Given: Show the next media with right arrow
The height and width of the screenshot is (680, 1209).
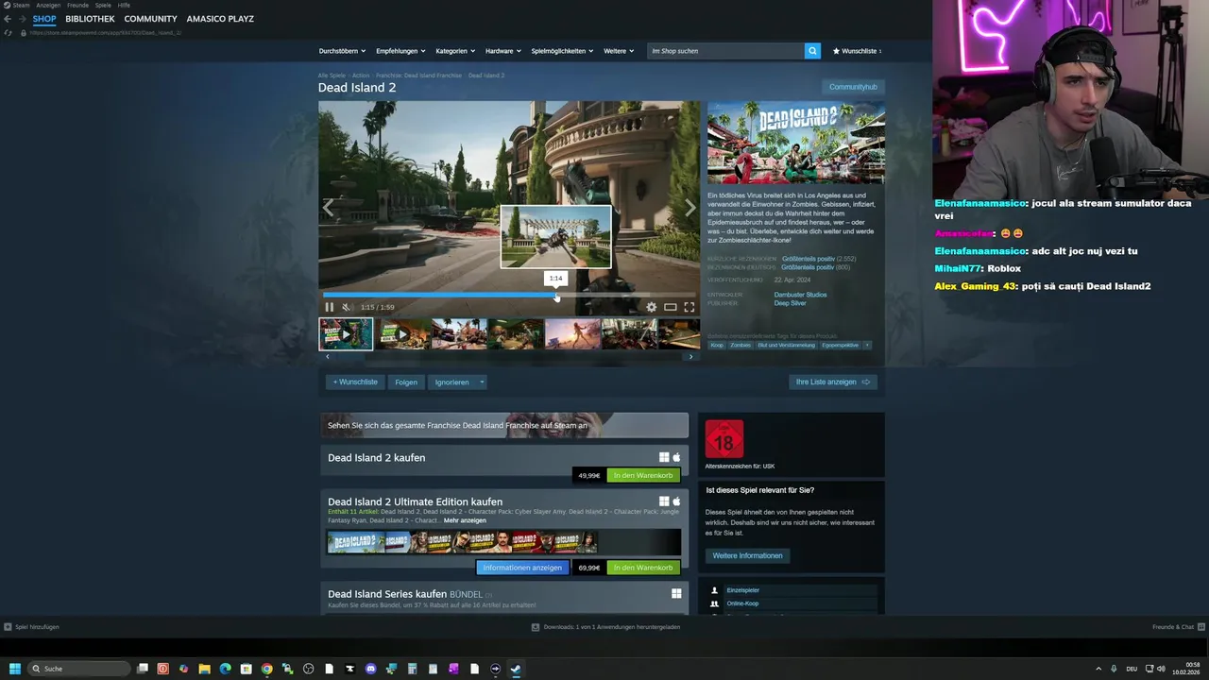Looking at the screenshot, I should click(690, 208).
